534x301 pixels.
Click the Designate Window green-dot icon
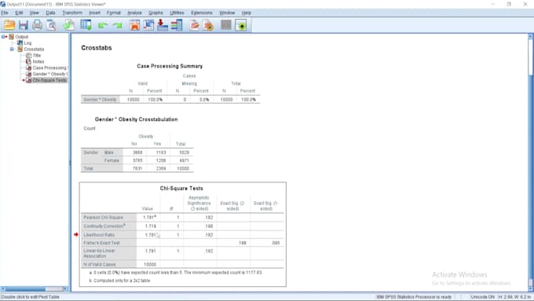241,25
